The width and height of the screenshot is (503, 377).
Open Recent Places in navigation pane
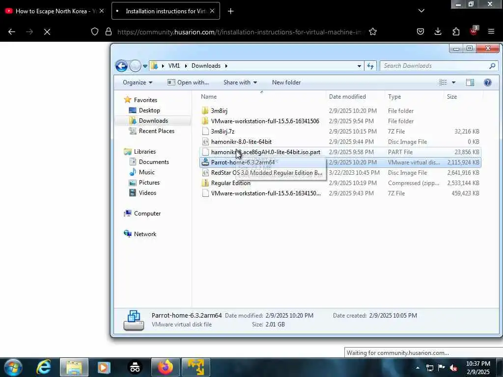157,131
